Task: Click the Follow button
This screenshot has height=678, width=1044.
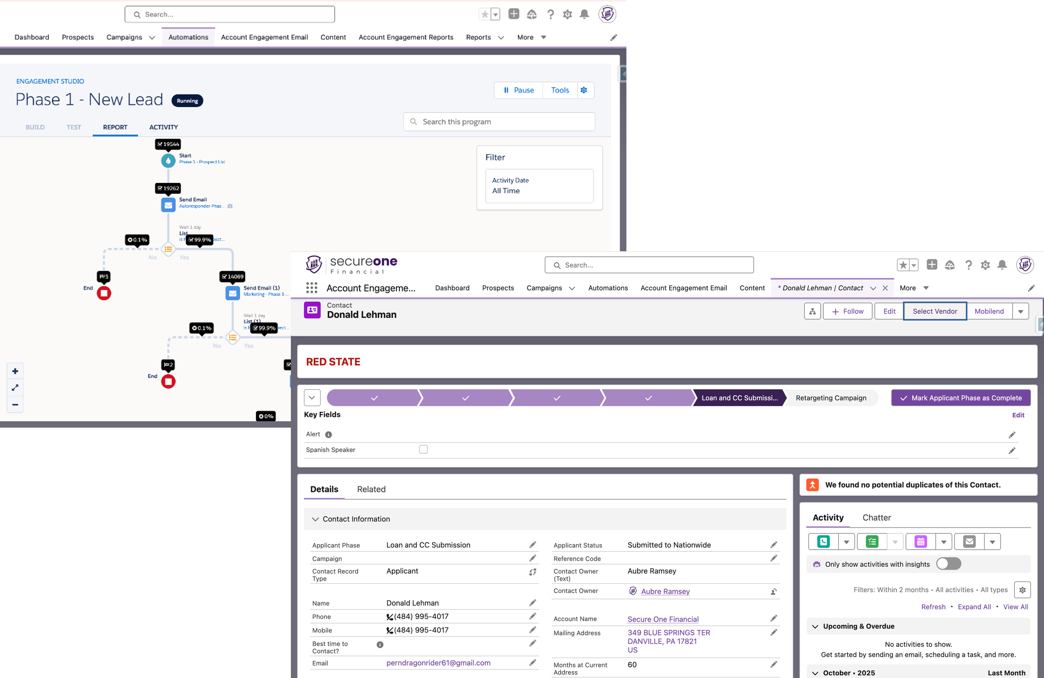Action: point(848,312)
